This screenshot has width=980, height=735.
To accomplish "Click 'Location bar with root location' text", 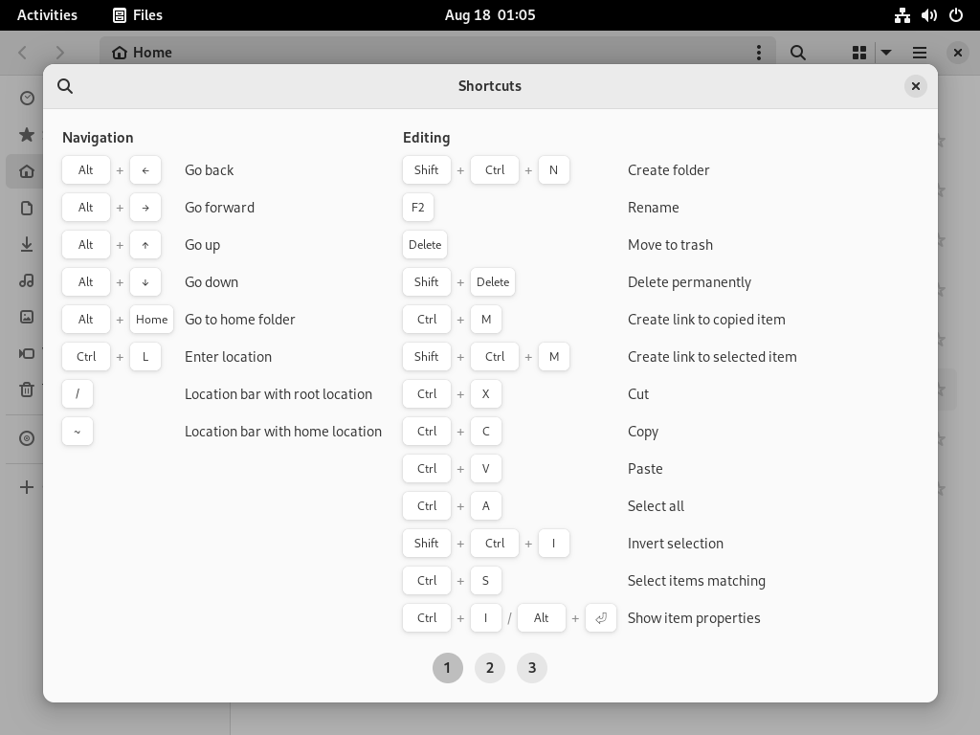I will pos(278,394).
